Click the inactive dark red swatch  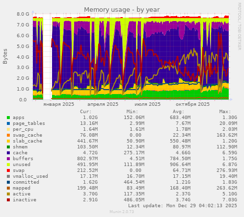click(8, 200)
